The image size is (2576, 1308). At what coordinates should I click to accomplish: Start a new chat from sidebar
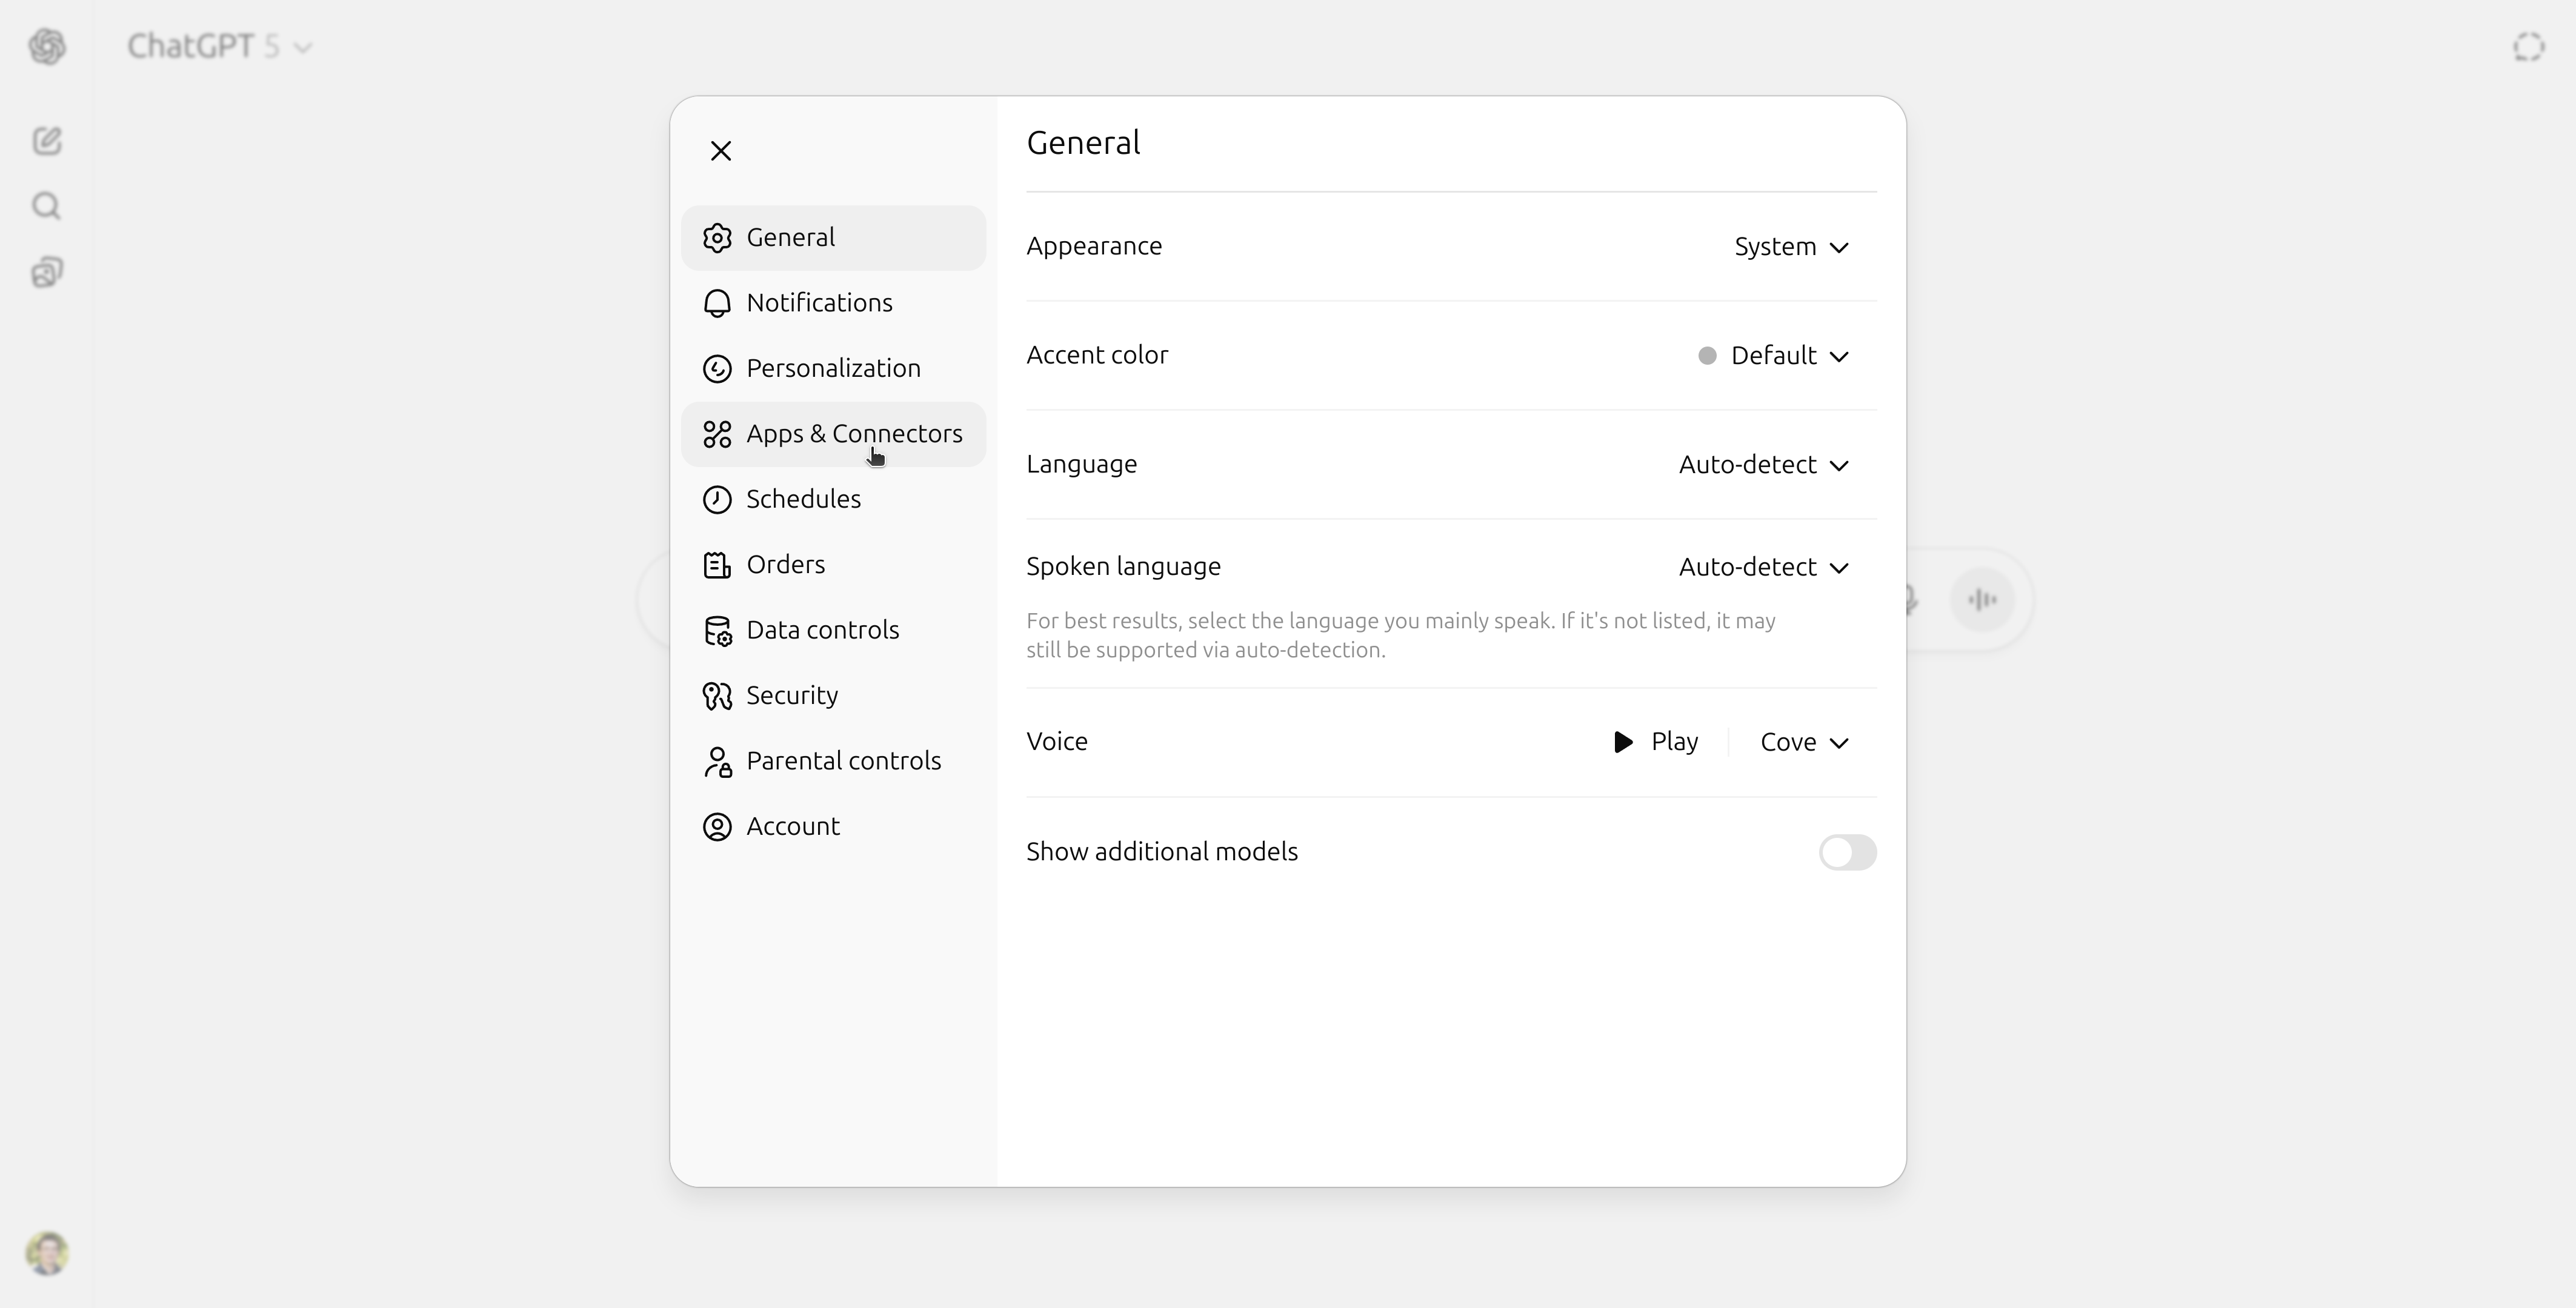[46, 141]
